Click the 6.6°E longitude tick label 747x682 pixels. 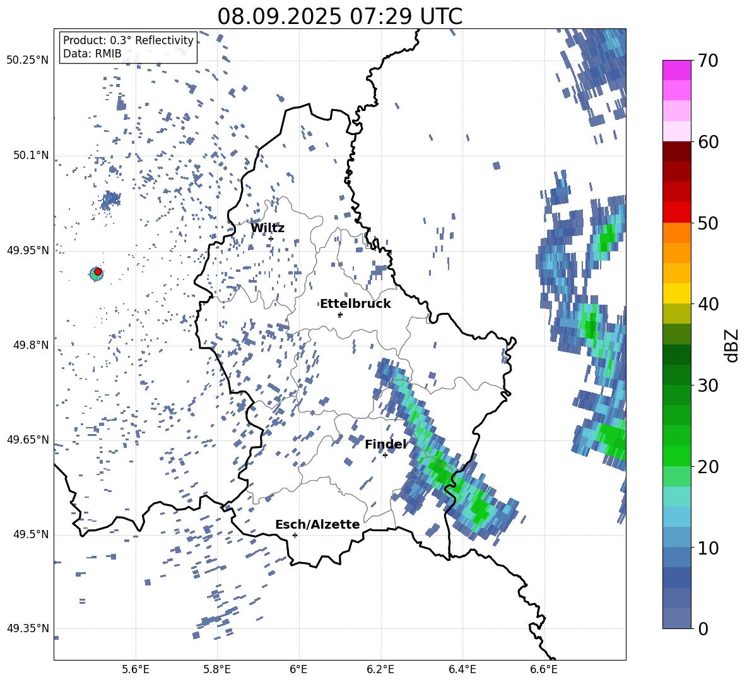pyautogui.click(x=544, y=669)
